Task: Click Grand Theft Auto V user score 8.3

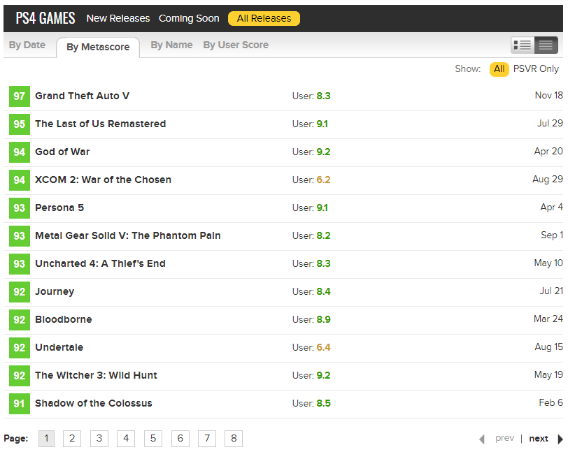Action: (323, 96)
